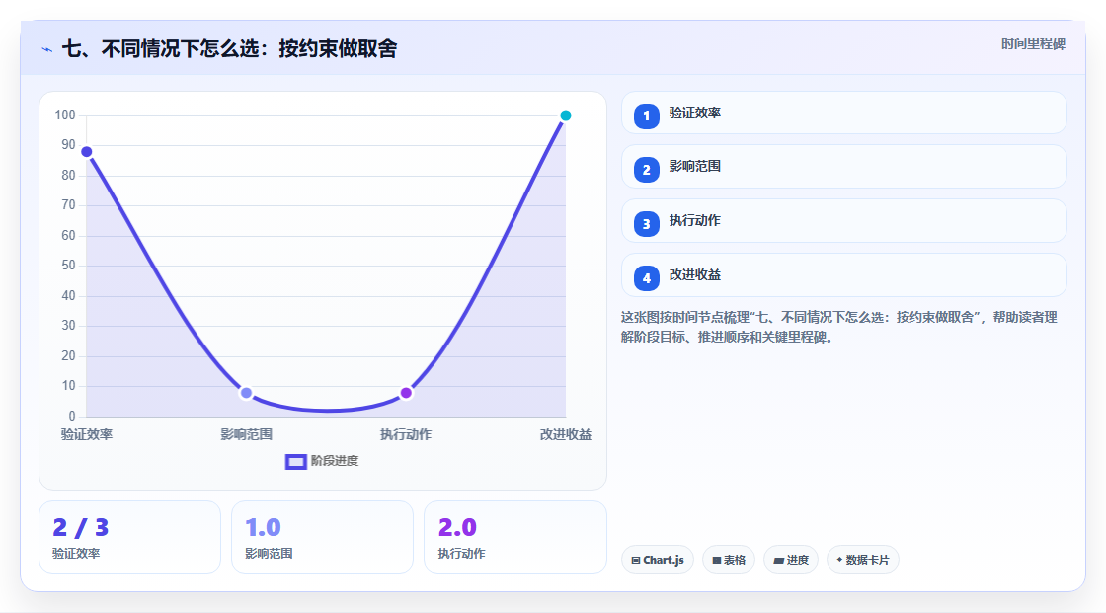Click the y-axis value 100
Viewport: 1106px width, 613px height.
pyautogui.click(x=65, y=115)
